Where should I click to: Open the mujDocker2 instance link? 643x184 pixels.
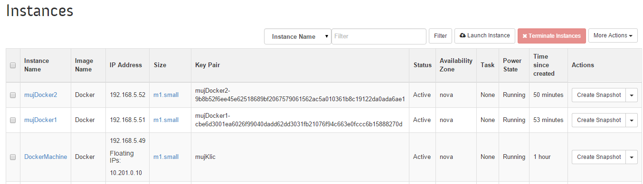tap(40, 95)
